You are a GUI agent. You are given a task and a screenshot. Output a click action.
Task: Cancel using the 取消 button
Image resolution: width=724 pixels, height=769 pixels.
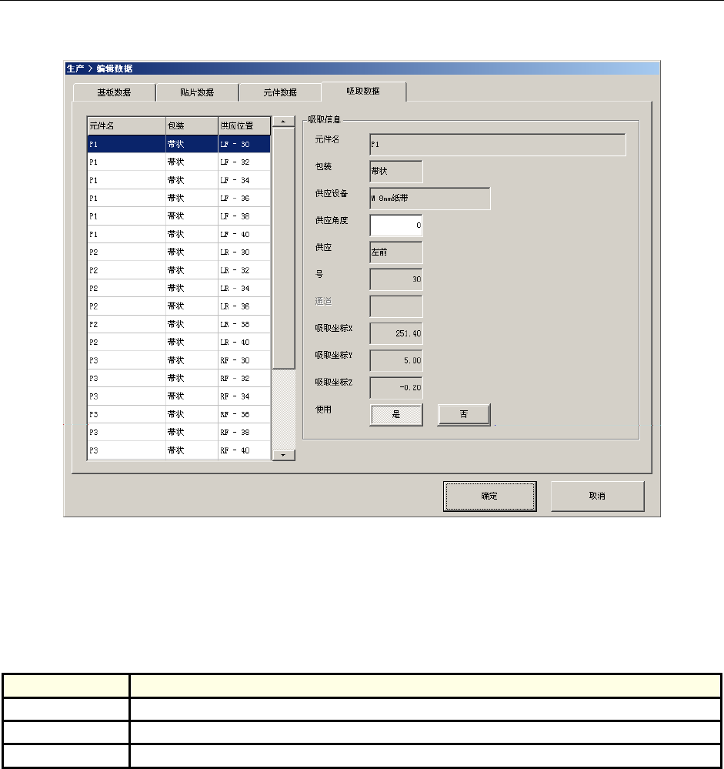tap(598, 497)
